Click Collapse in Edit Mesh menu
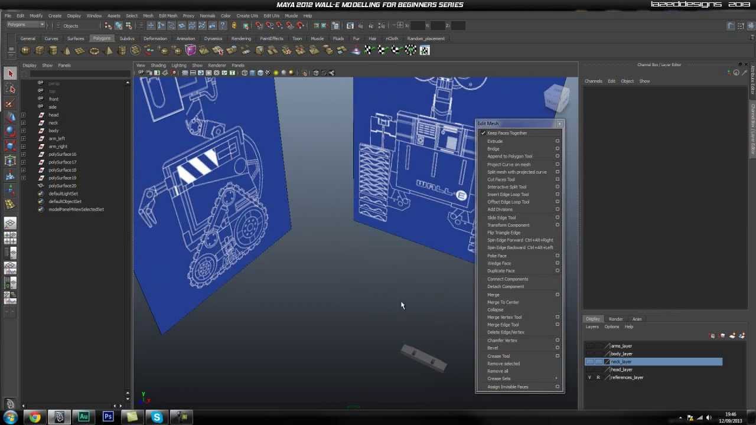This screenshot has width=756, height=425. point(496,310)
